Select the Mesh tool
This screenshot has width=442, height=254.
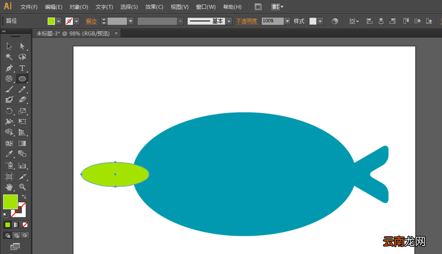tap(9, 143)
